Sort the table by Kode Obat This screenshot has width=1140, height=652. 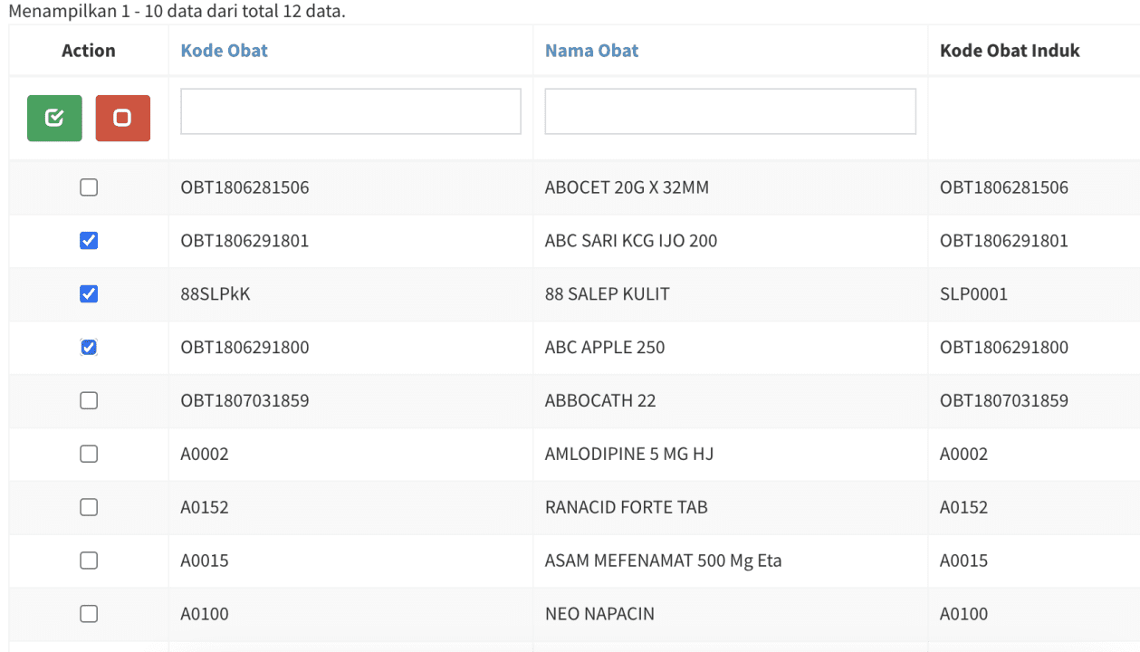click(225, 51)
